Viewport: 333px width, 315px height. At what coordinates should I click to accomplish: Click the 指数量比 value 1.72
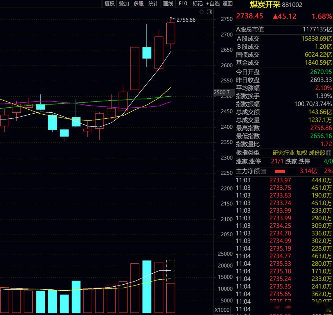[326, 144]
